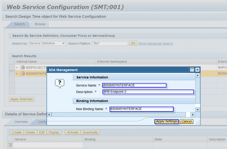Open the Overview tab in details
Viewport: 227px width, 149px height.
tap(21, 122)
